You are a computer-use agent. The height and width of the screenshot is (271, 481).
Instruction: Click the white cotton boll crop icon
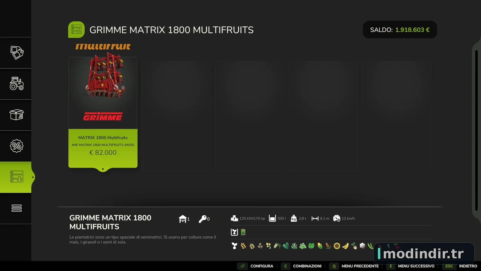[363, 246]
